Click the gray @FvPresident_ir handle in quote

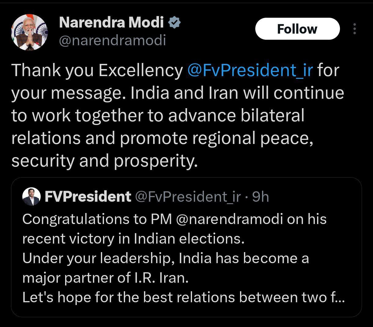click(188, 197)
